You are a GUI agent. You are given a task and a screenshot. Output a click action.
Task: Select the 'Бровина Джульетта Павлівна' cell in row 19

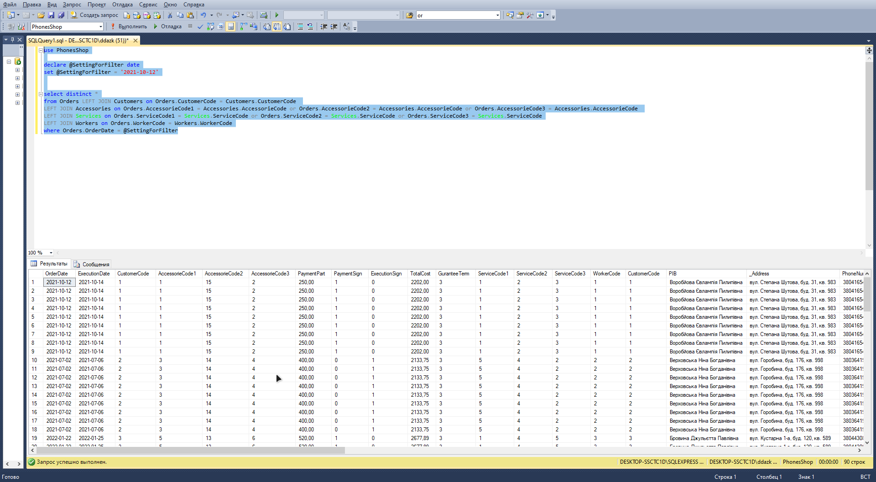[706, 438]
